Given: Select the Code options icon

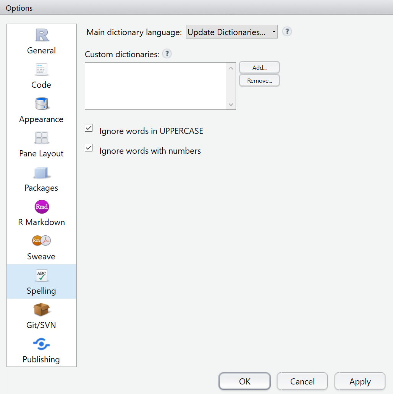Looking at the screenshot, I should point(42,69).
